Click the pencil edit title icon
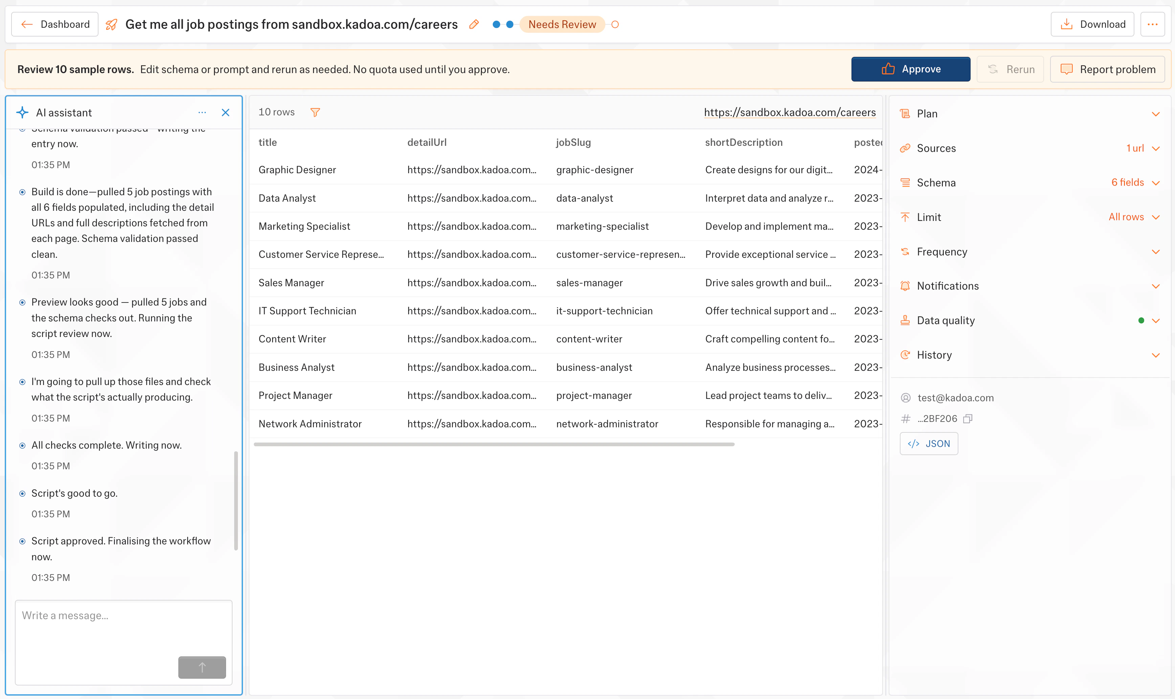Screen dimensions: 1175x699 coord(474,24)
